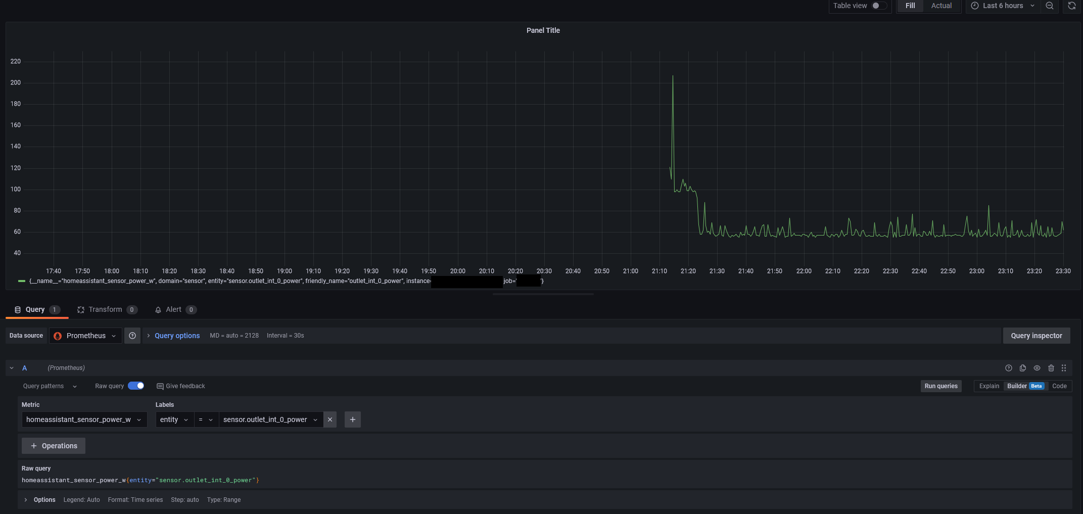
Task: Select the Explain option
Action: point(989,386)
